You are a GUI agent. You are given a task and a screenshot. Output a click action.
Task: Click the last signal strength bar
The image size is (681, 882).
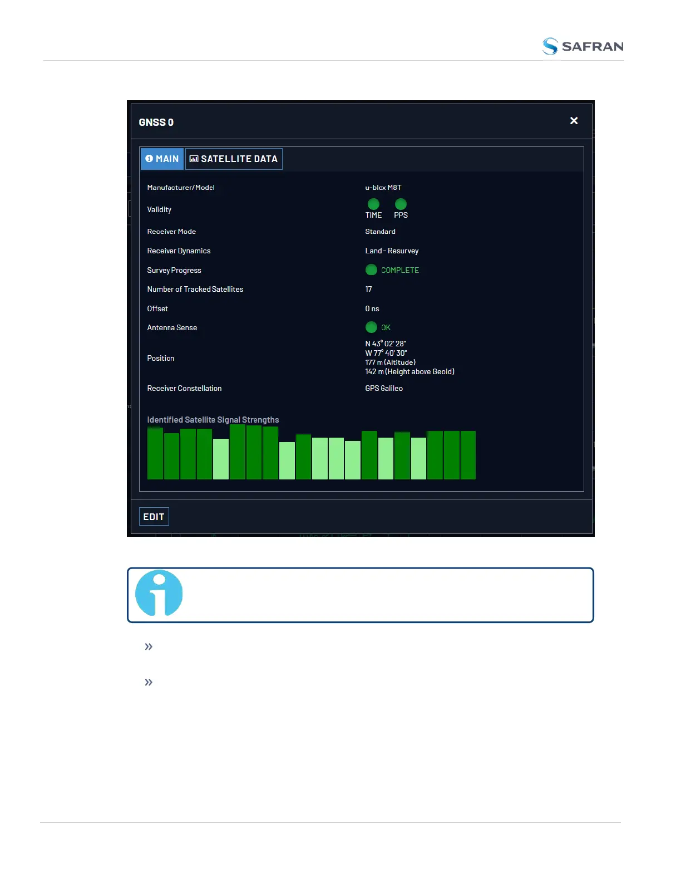(x=468, y=455)
